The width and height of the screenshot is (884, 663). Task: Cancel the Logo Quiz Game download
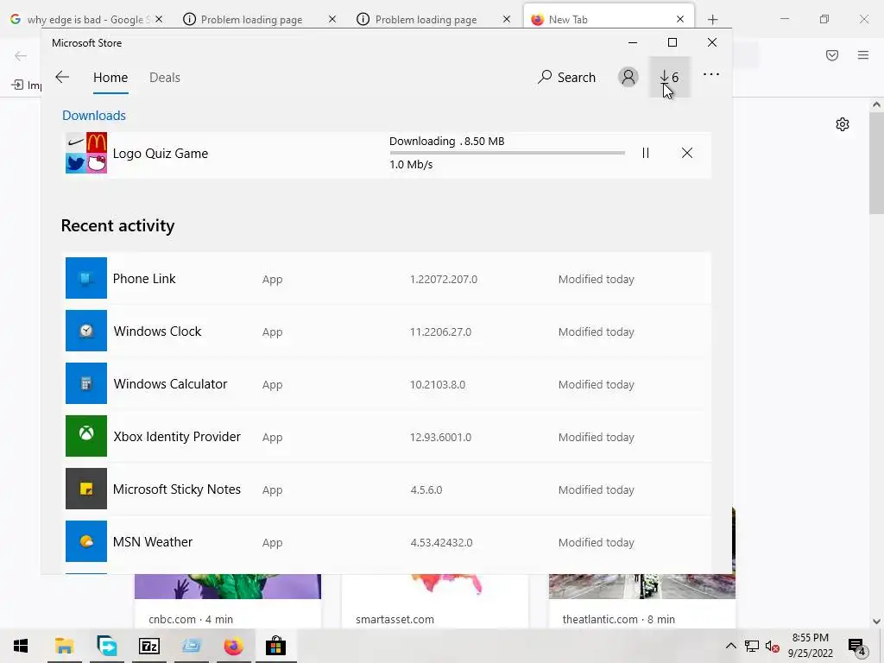686,154
